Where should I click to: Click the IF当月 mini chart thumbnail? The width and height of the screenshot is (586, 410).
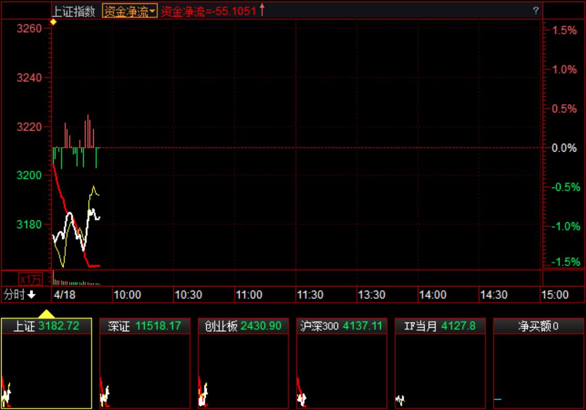[440, 371]
